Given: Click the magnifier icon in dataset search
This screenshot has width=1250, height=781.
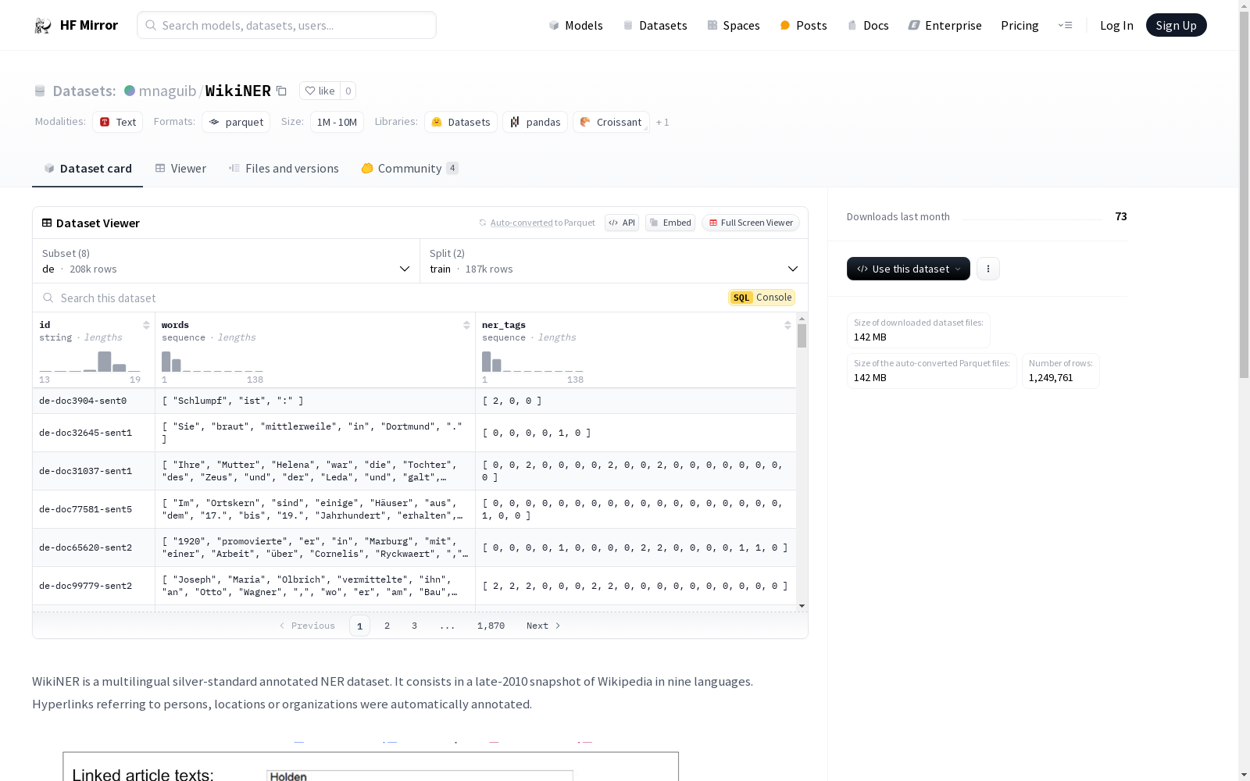Looking at the screenshot, I should click(x=48, y=298).
